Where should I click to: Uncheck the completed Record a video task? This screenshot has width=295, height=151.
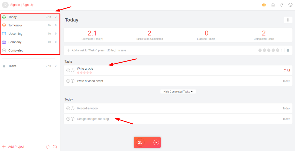click(68, 108)
